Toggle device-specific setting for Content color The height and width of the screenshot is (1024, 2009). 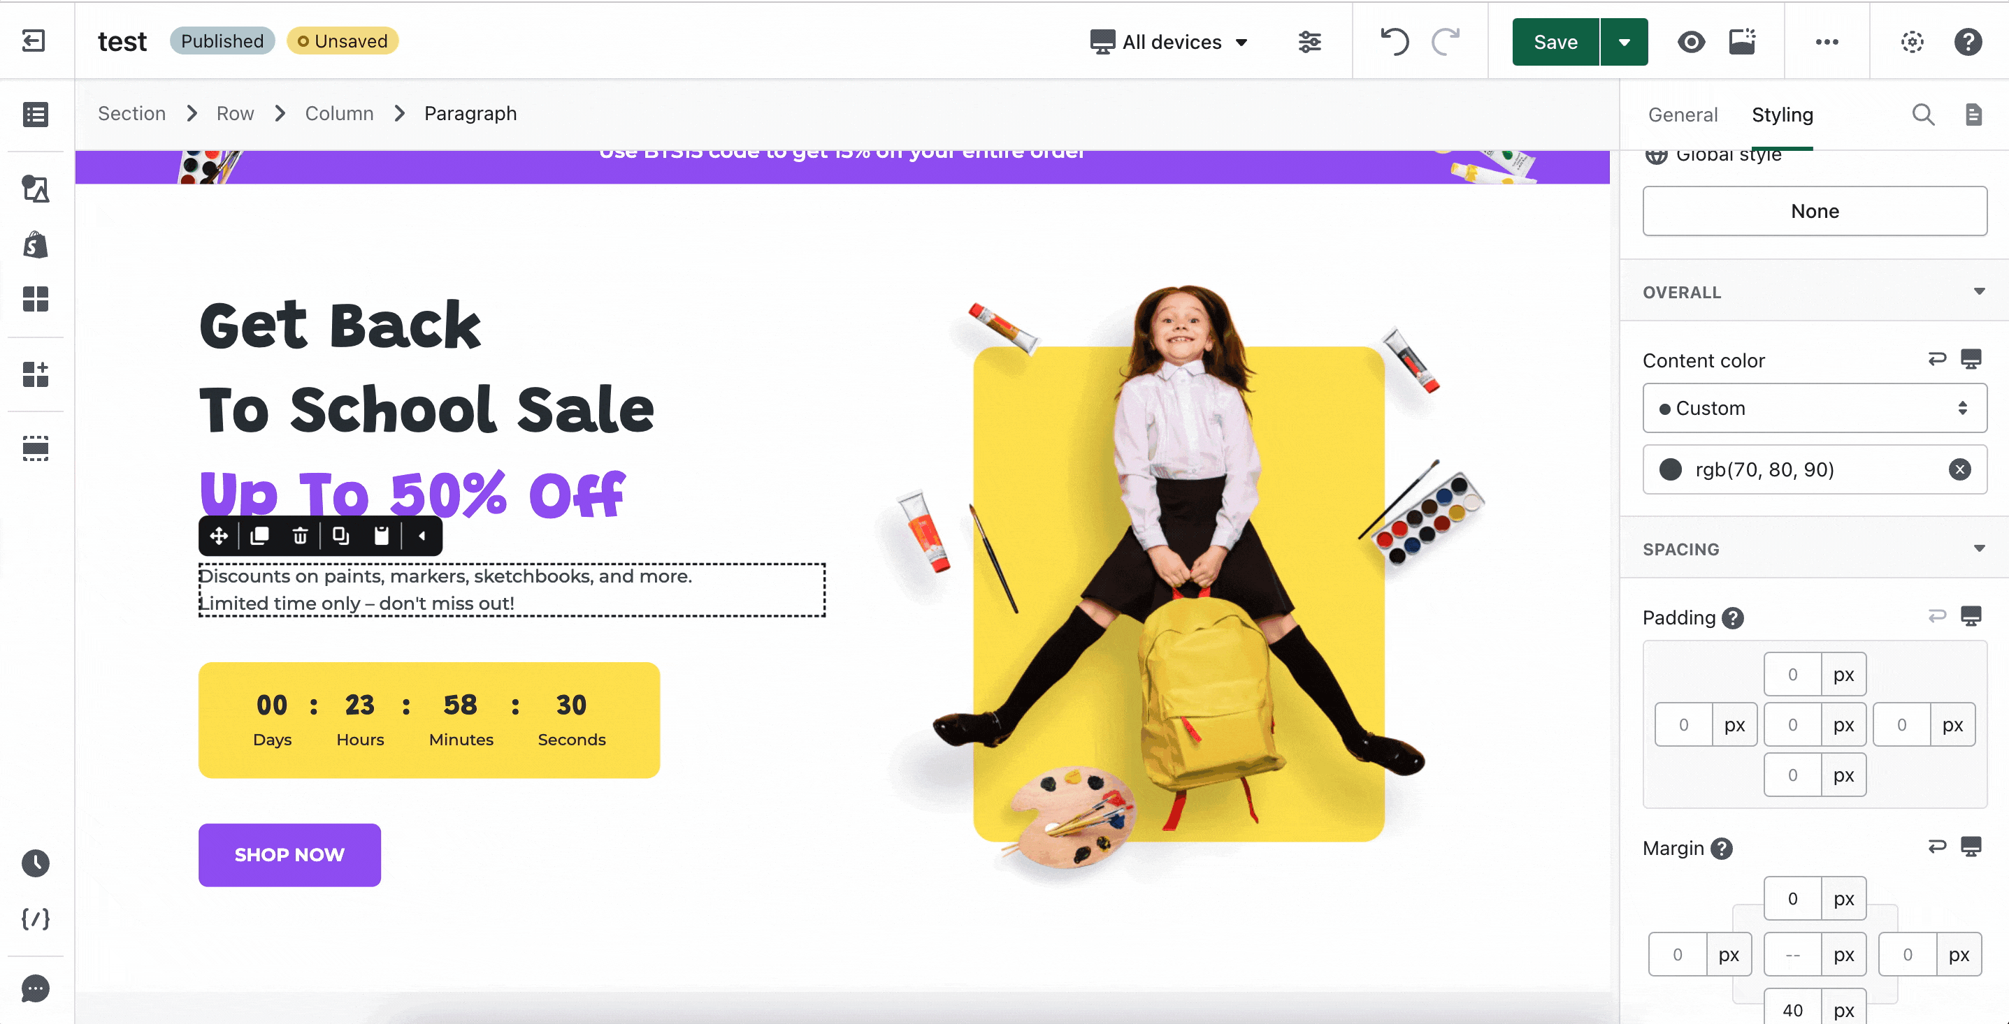click(1971, 359)
